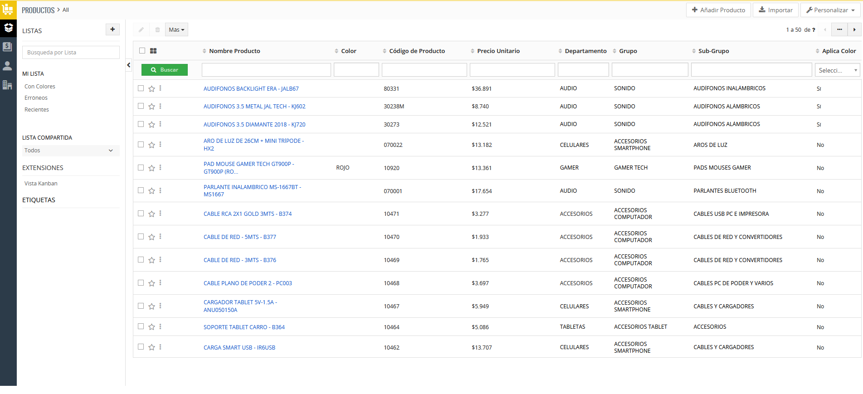Open row actions for CABLE DE RED 5MTS
The height and width of the screenshot is (394, 863).
tap(161, 237)
